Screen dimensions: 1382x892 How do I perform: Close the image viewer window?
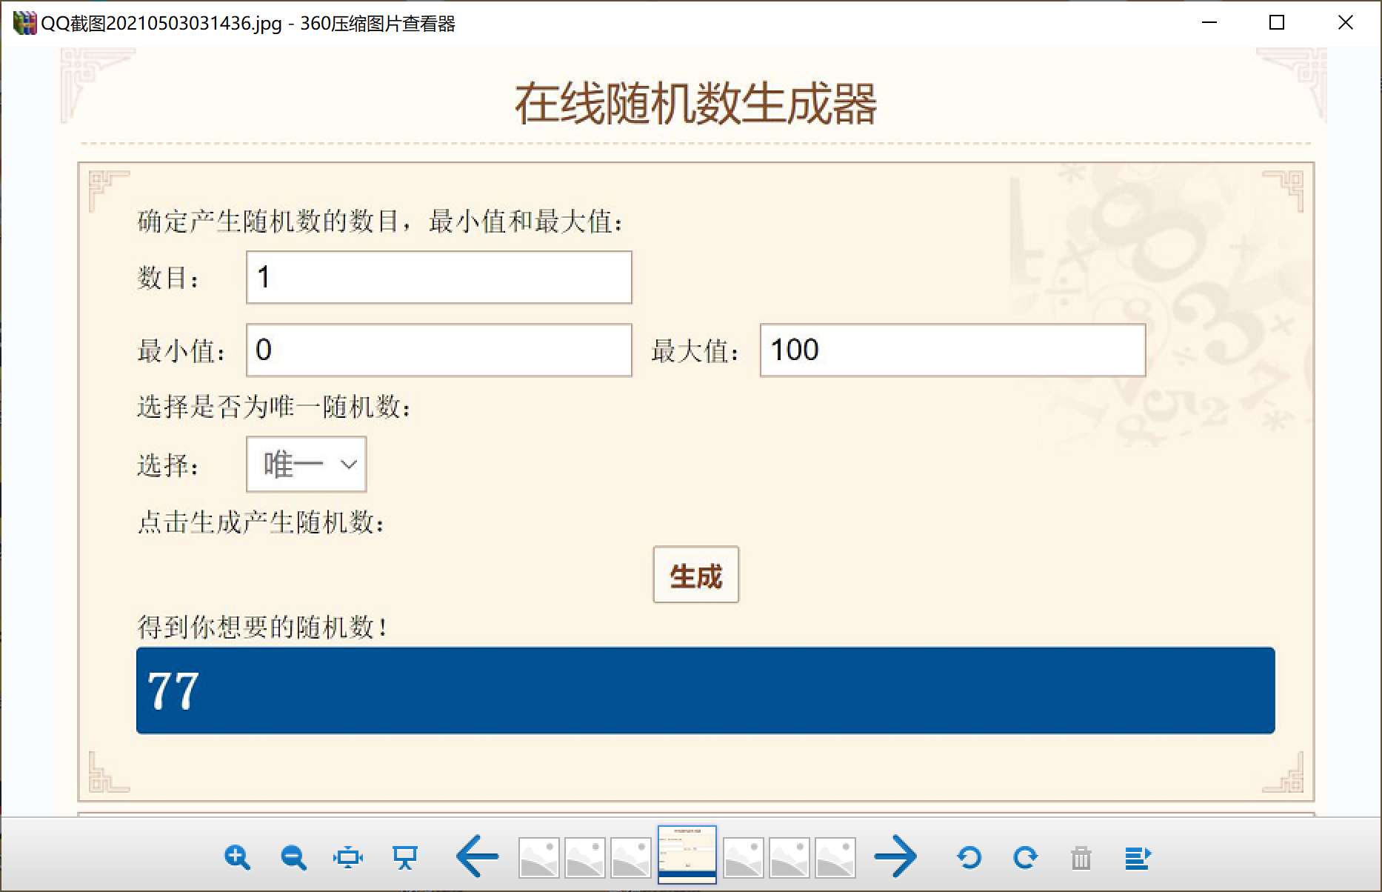[x=1346, y=23]
